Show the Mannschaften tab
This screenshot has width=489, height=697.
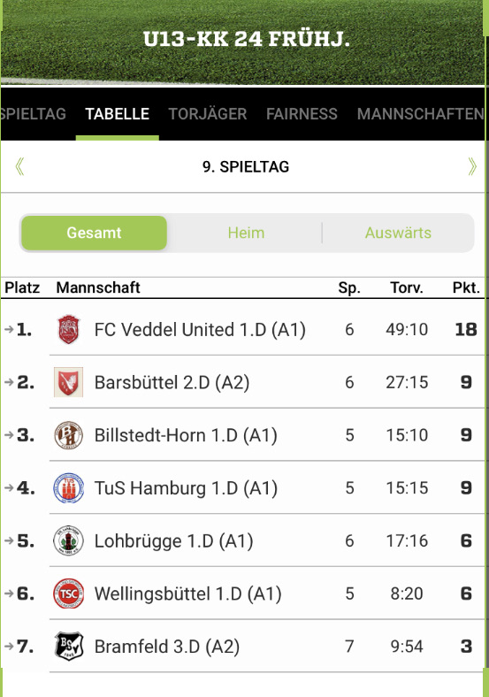pyautogui.click(x=420, y=114)
